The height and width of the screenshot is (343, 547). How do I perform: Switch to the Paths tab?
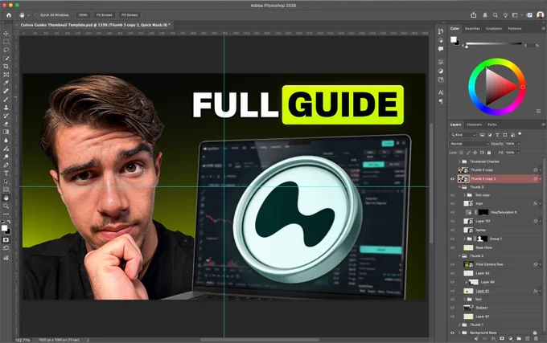tap(491, 125)
